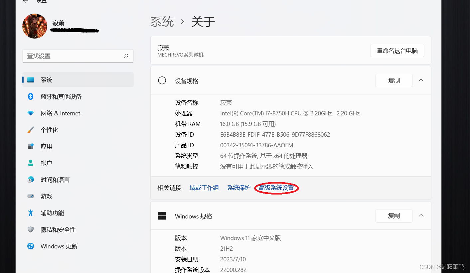Click the 64 位操作系统 system type value

tap(264, 156)
